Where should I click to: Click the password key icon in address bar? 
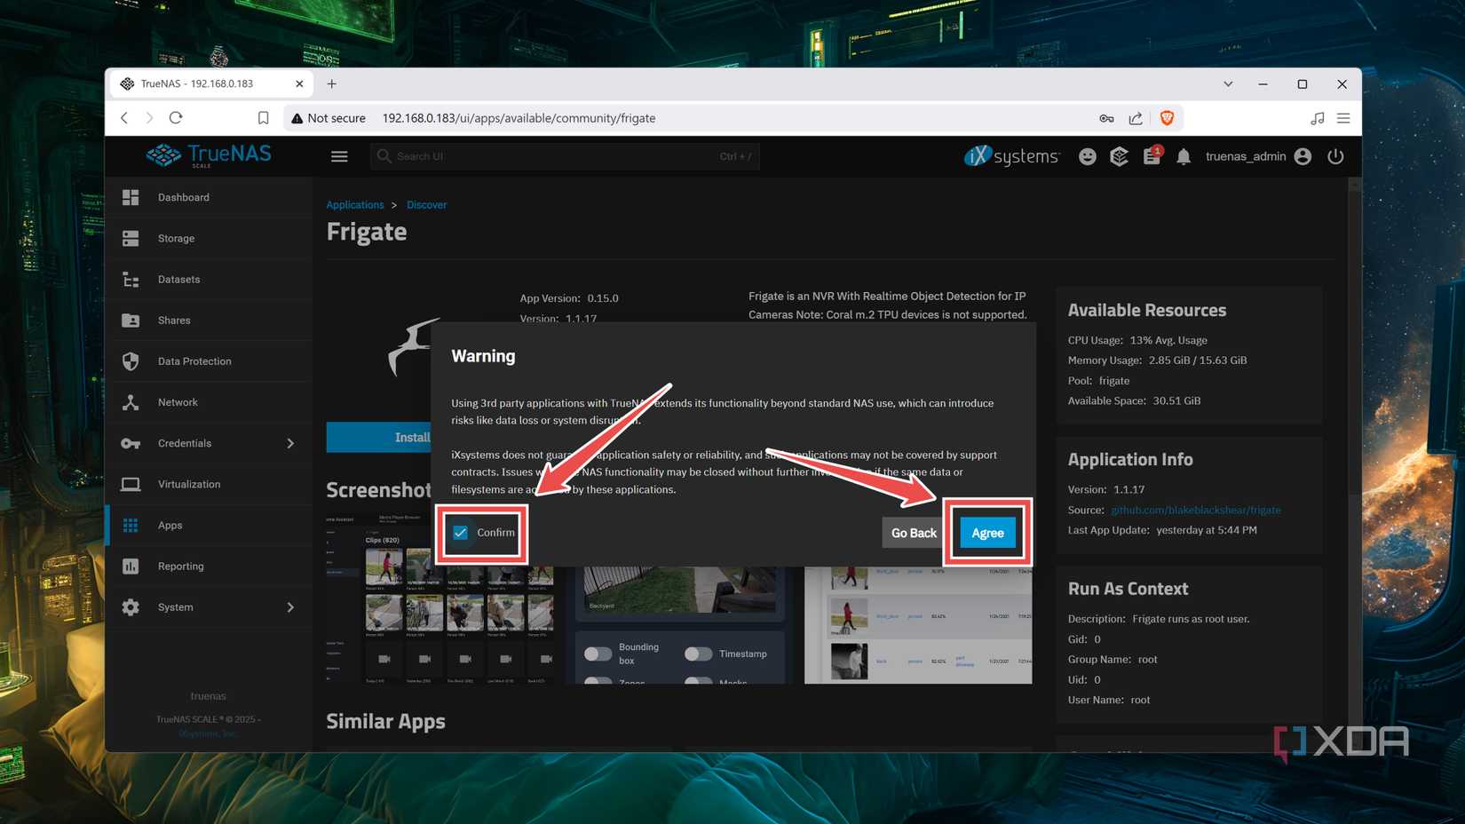[x=1106, y=118]
